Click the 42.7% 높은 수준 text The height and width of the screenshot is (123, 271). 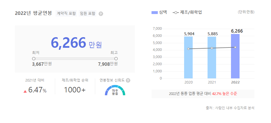(x=225, y=94)
